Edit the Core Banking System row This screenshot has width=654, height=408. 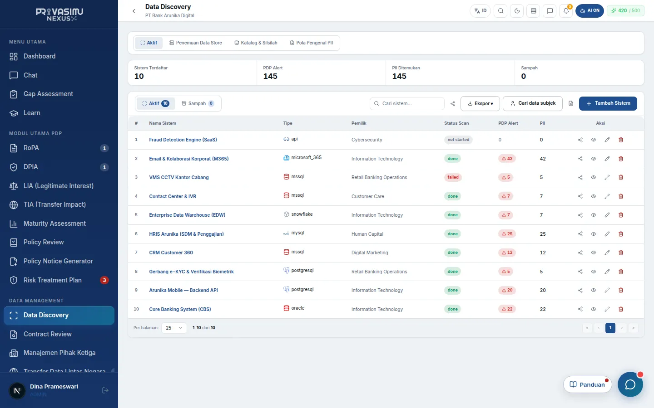pyautogui.click(x=607, y=309)
